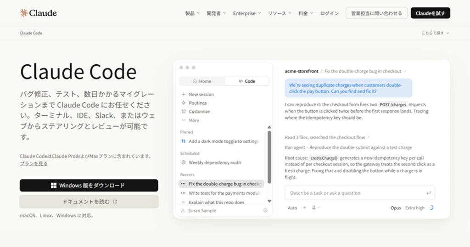Screen dimensions: 470x247
Task: Click the Claudeを試す button
Action: click(430, 13)
